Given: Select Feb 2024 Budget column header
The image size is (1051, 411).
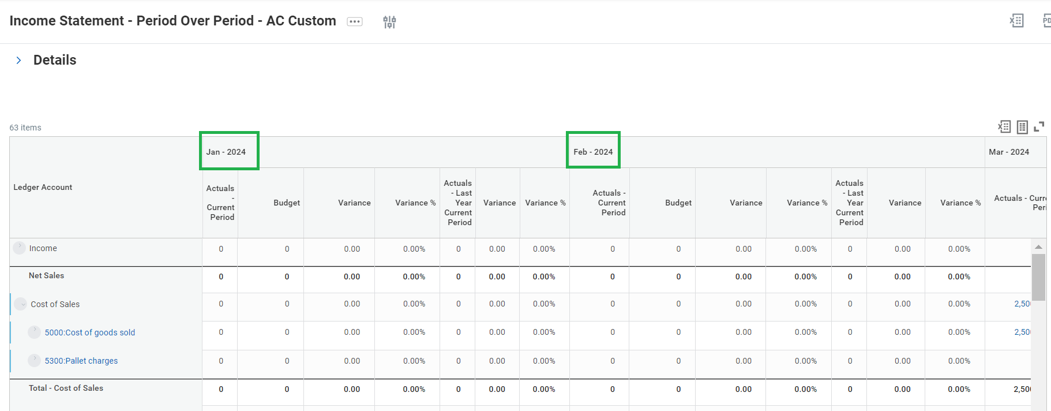Looking at the screenshot, I should [678, 203].
